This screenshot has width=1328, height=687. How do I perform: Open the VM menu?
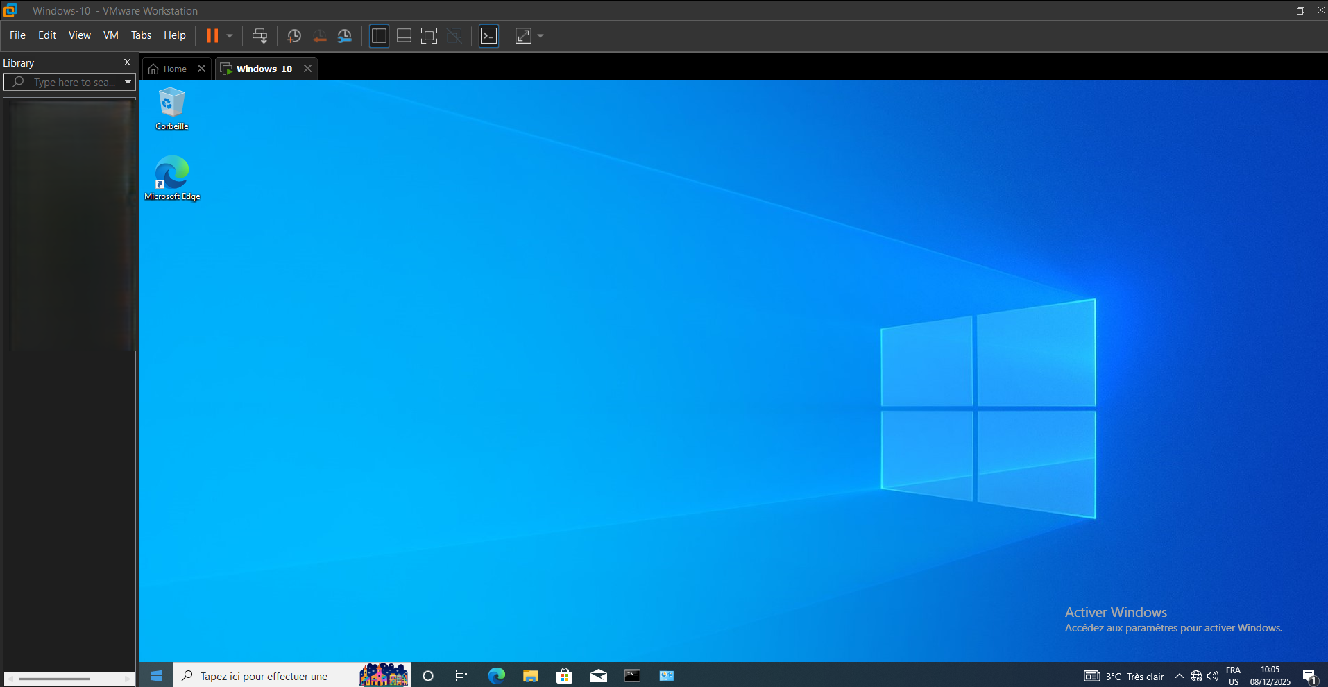coord(111,35)
